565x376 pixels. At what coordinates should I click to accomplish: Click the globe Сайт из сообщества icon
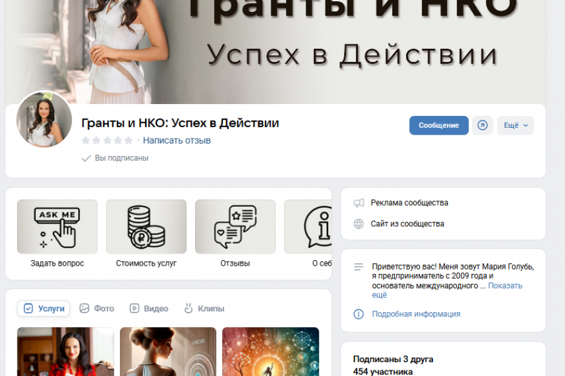tap(358, 224)
